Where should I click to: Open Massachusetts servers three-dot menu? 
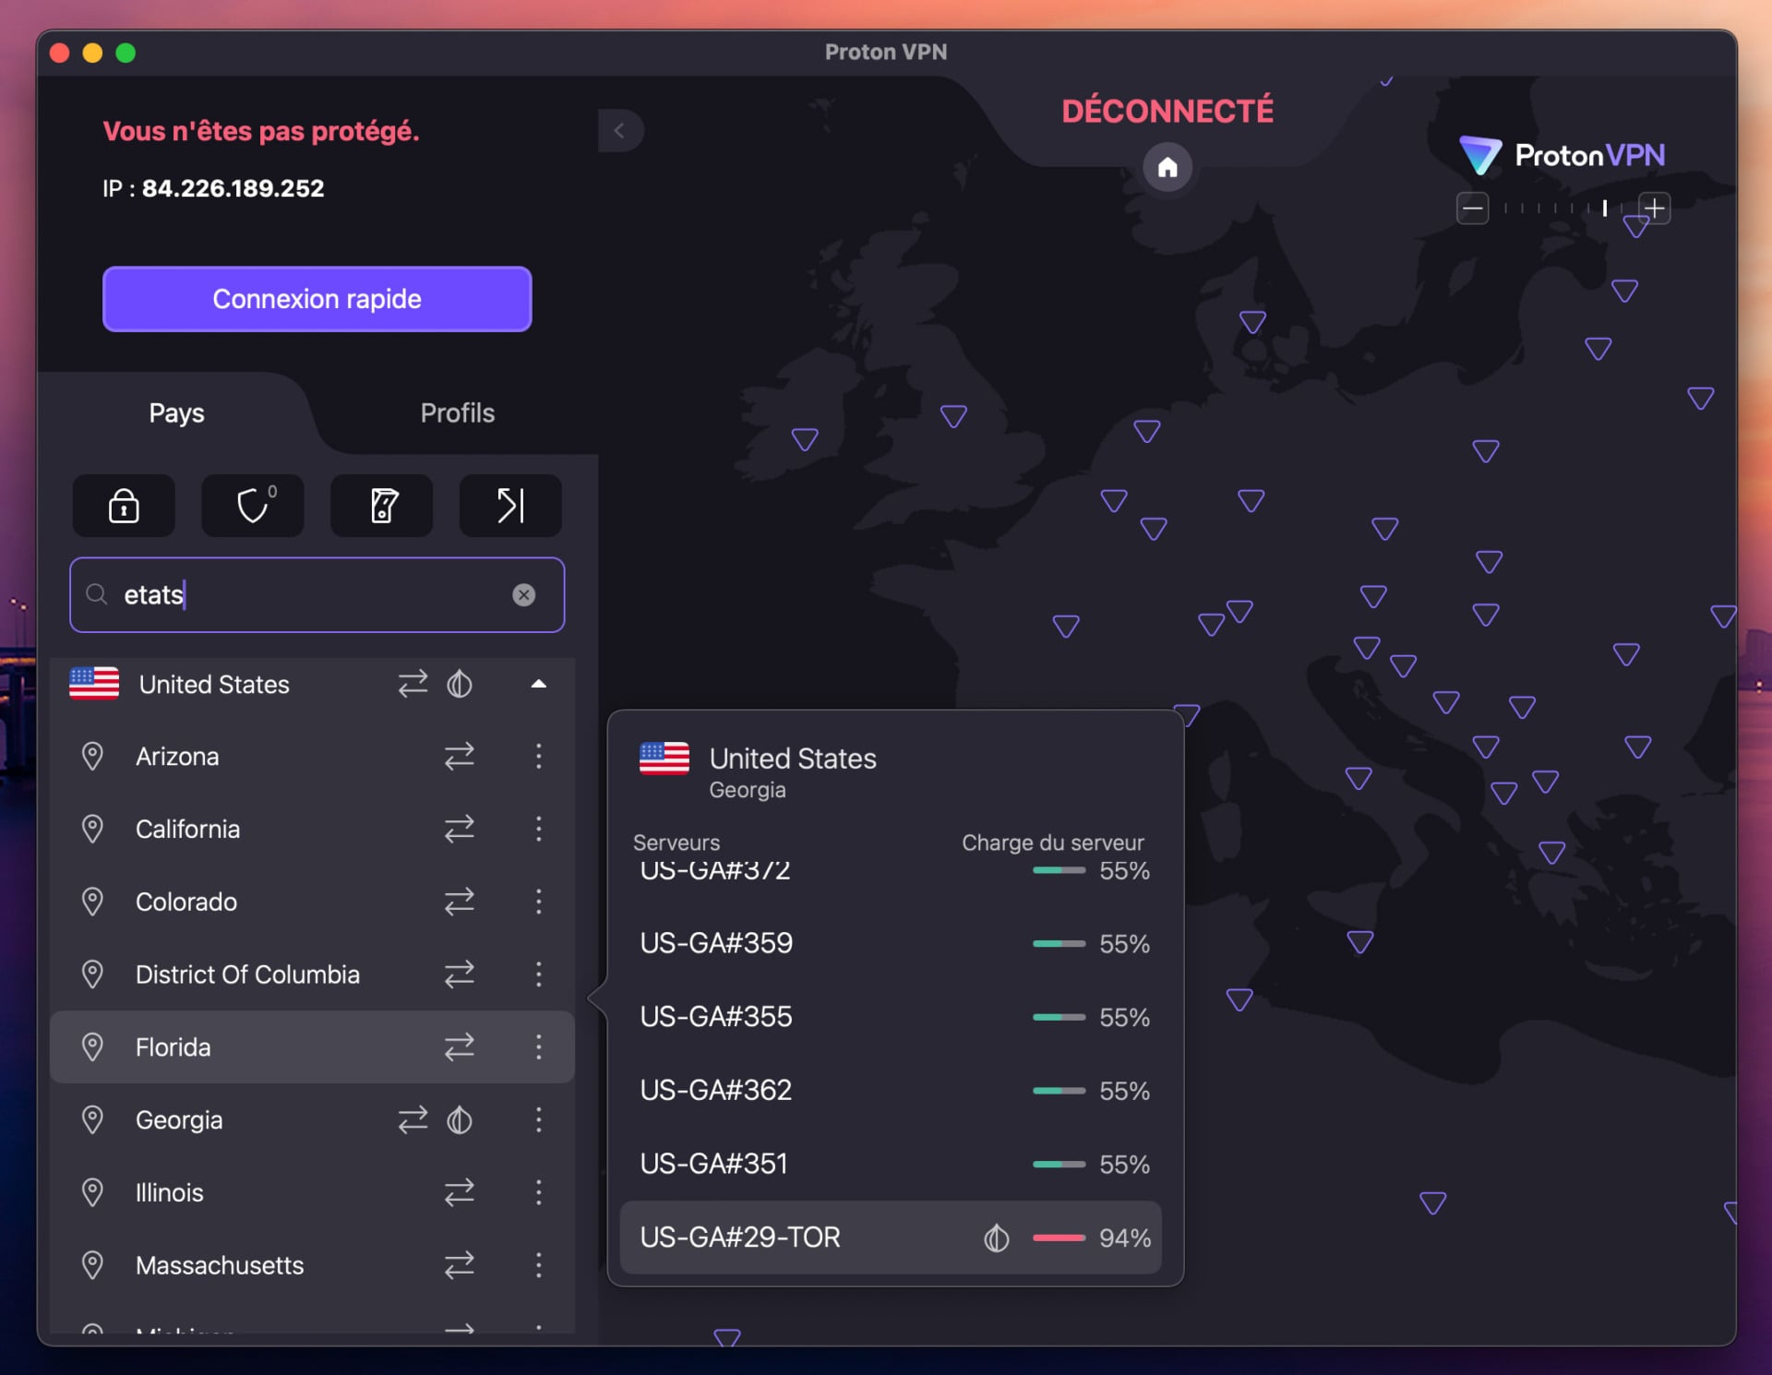(539, 1265)
